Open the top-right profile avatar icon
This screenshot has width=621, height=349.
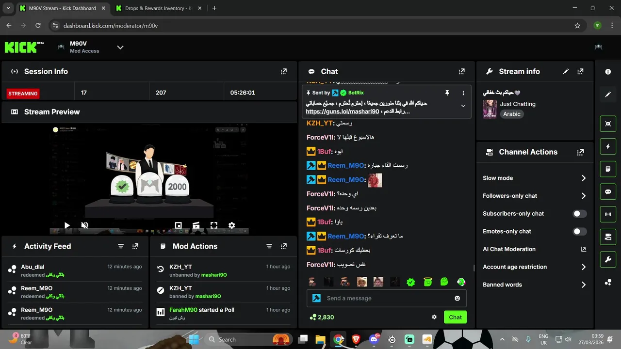(599, 47)
